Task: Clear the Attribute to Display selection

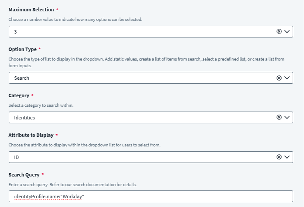Action: coord(279,157)
